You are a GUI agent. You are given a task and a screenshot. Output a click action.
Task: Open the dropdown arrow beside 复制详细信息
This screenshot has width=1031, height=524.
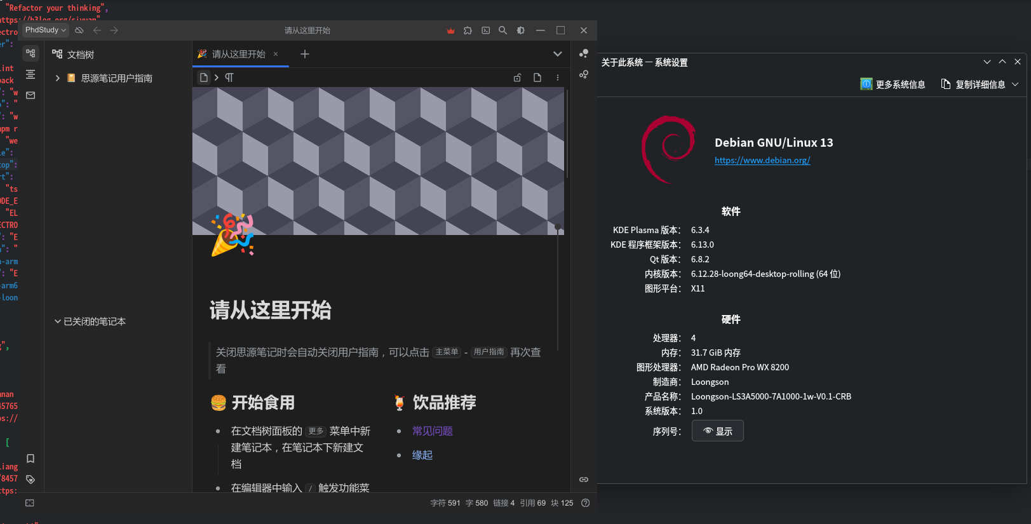coord(1015,84)
